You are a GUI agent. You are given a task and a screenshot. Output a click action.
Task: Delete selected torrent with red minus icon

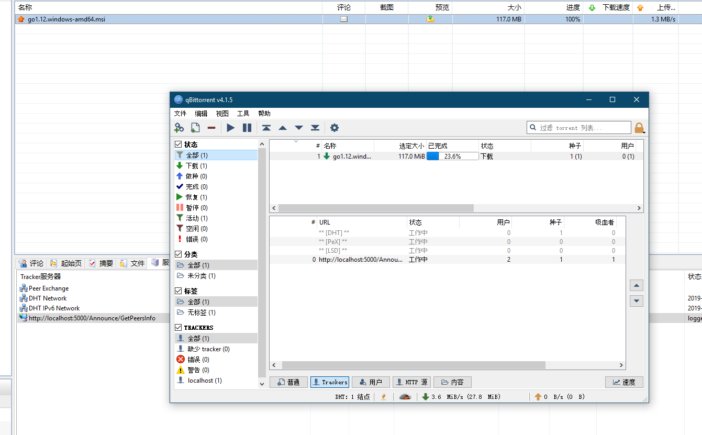coord(211,128)
